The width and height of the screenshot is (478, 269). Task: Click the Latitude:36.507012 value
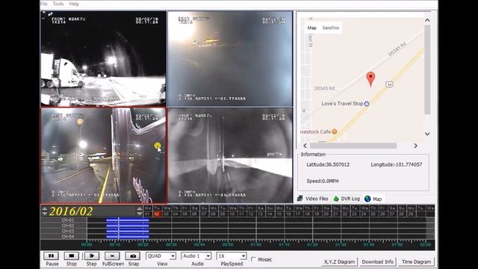coord(328,164)
